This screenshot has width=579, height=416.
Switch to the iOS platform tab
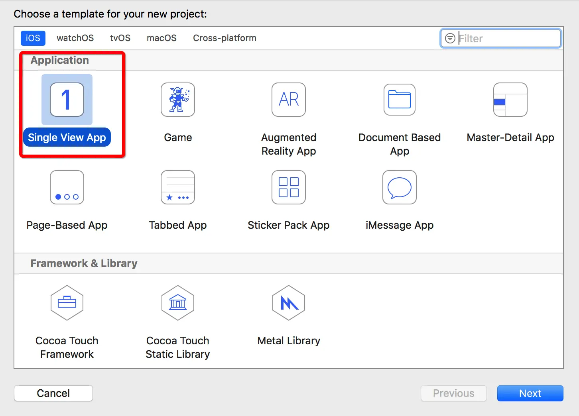33,38
